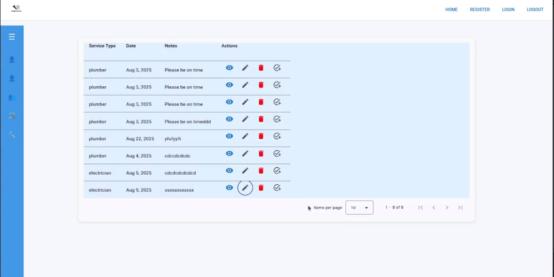Navigate to HOME in the top bar
554x277 pixels.
(x=452, y=10)
